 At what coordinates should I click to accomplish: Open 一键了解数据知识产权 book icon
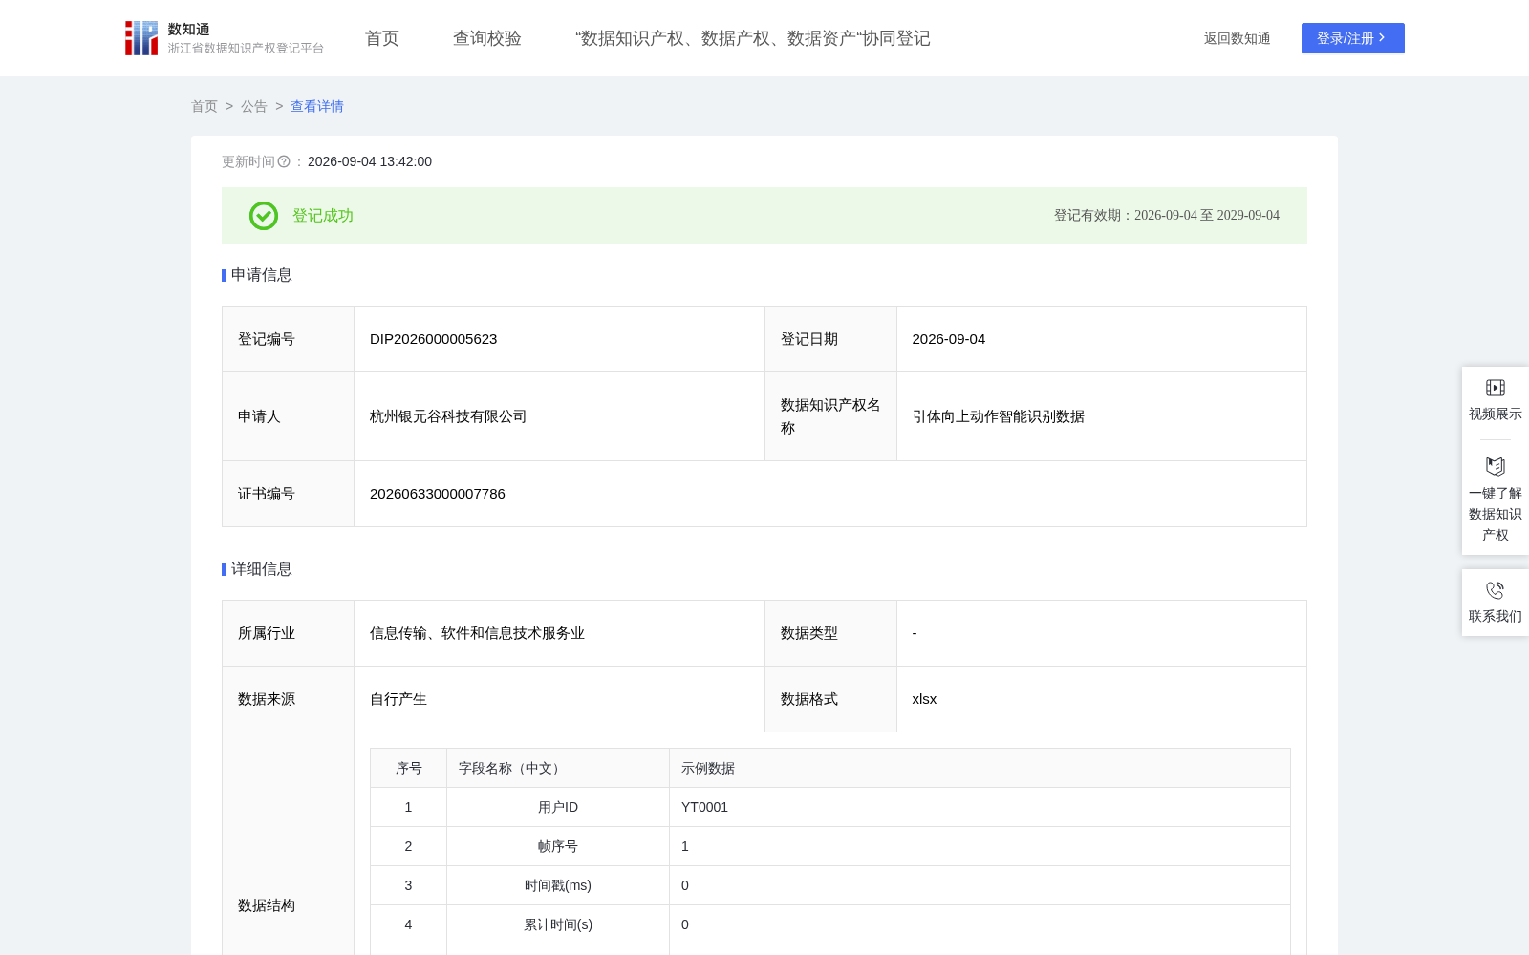click(1496, 466)
